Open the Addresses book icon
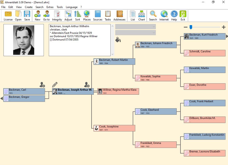Viewport: 228px width, 165px height. pos(120,16)
